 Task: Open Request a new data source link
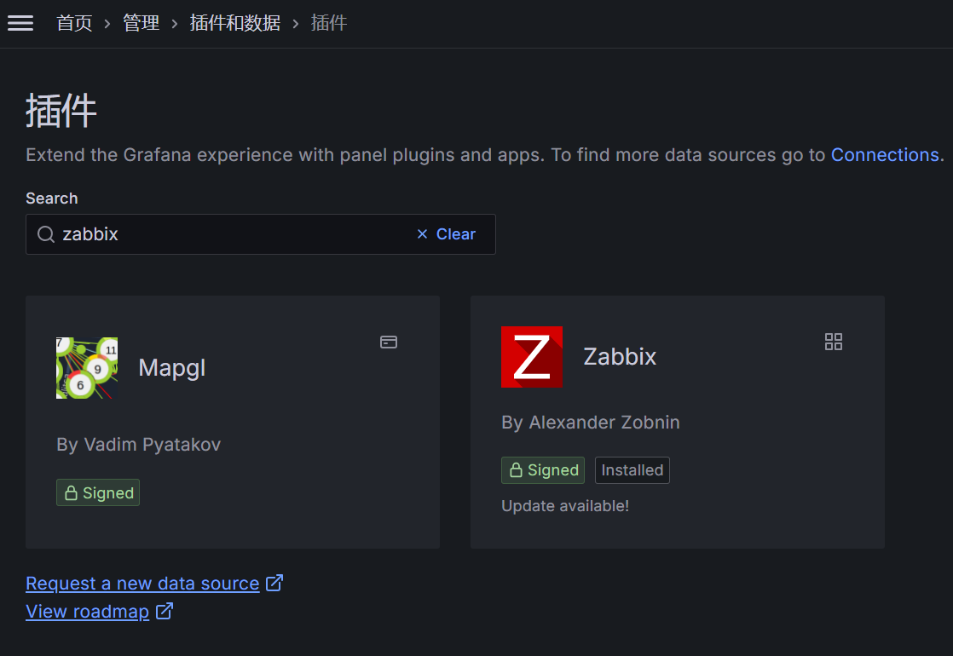pyautogui.click(x=142, y=583)
